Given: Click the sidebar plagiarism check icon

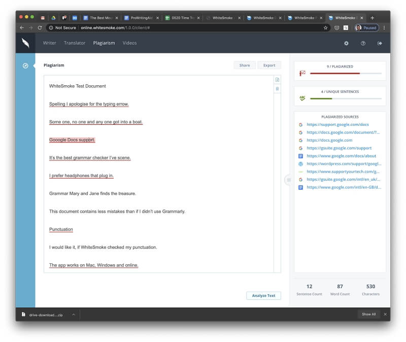Looking at the screenshot, I should click(x=25, y=66).
